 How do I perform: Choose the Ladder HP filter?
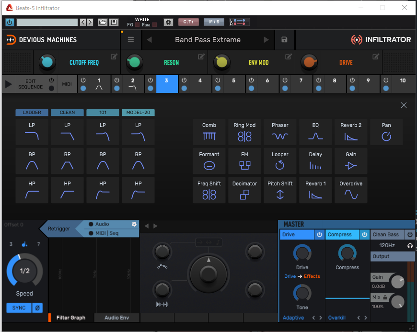pyautogui.click(x=32, y=190)
